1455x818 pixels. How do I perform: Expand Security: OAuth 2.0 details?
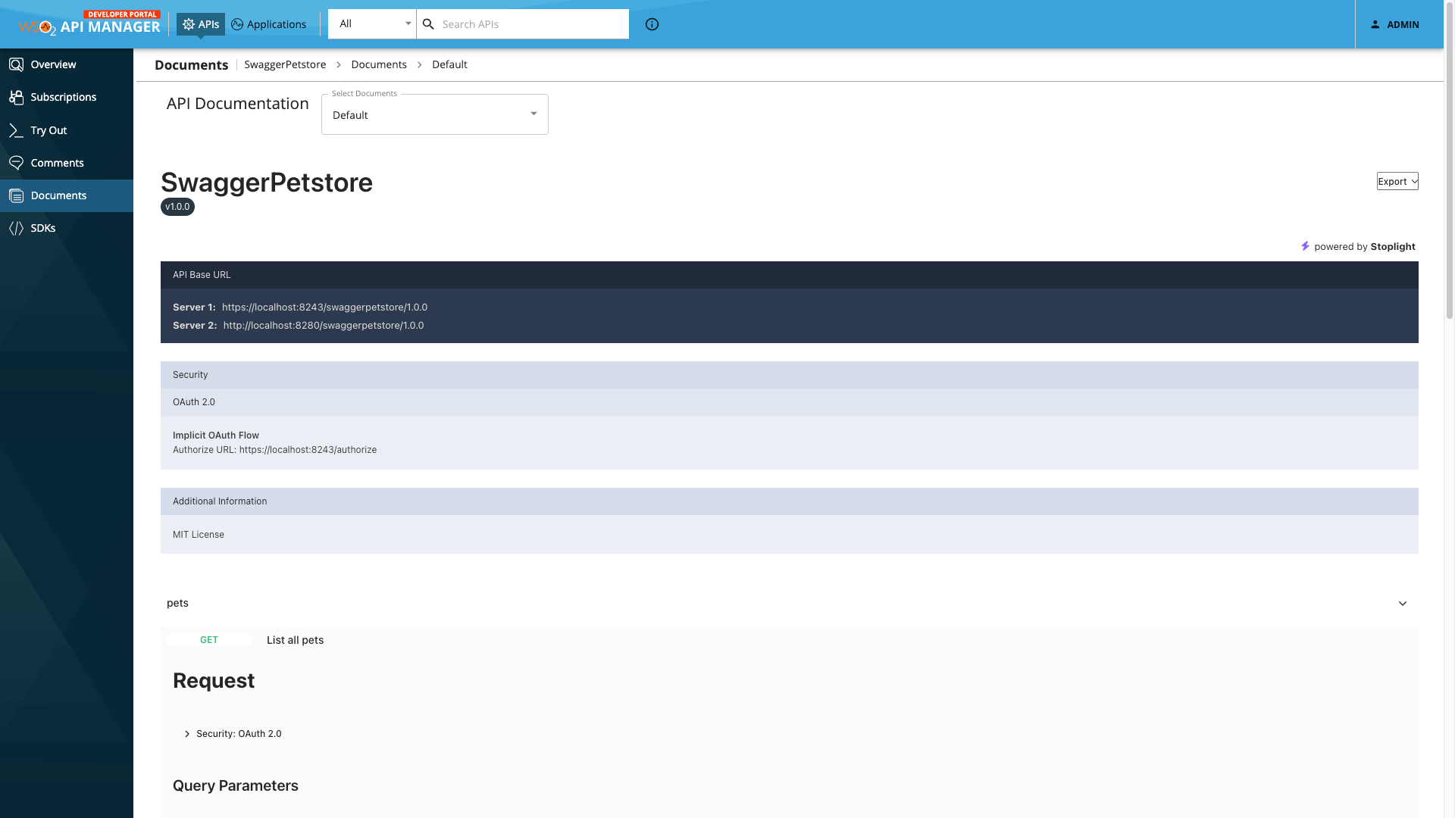pos(233,734)
